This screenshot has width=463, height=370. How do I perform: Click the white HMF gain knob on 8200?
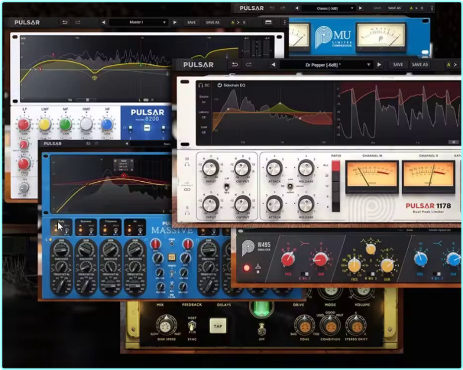[86, 124]
